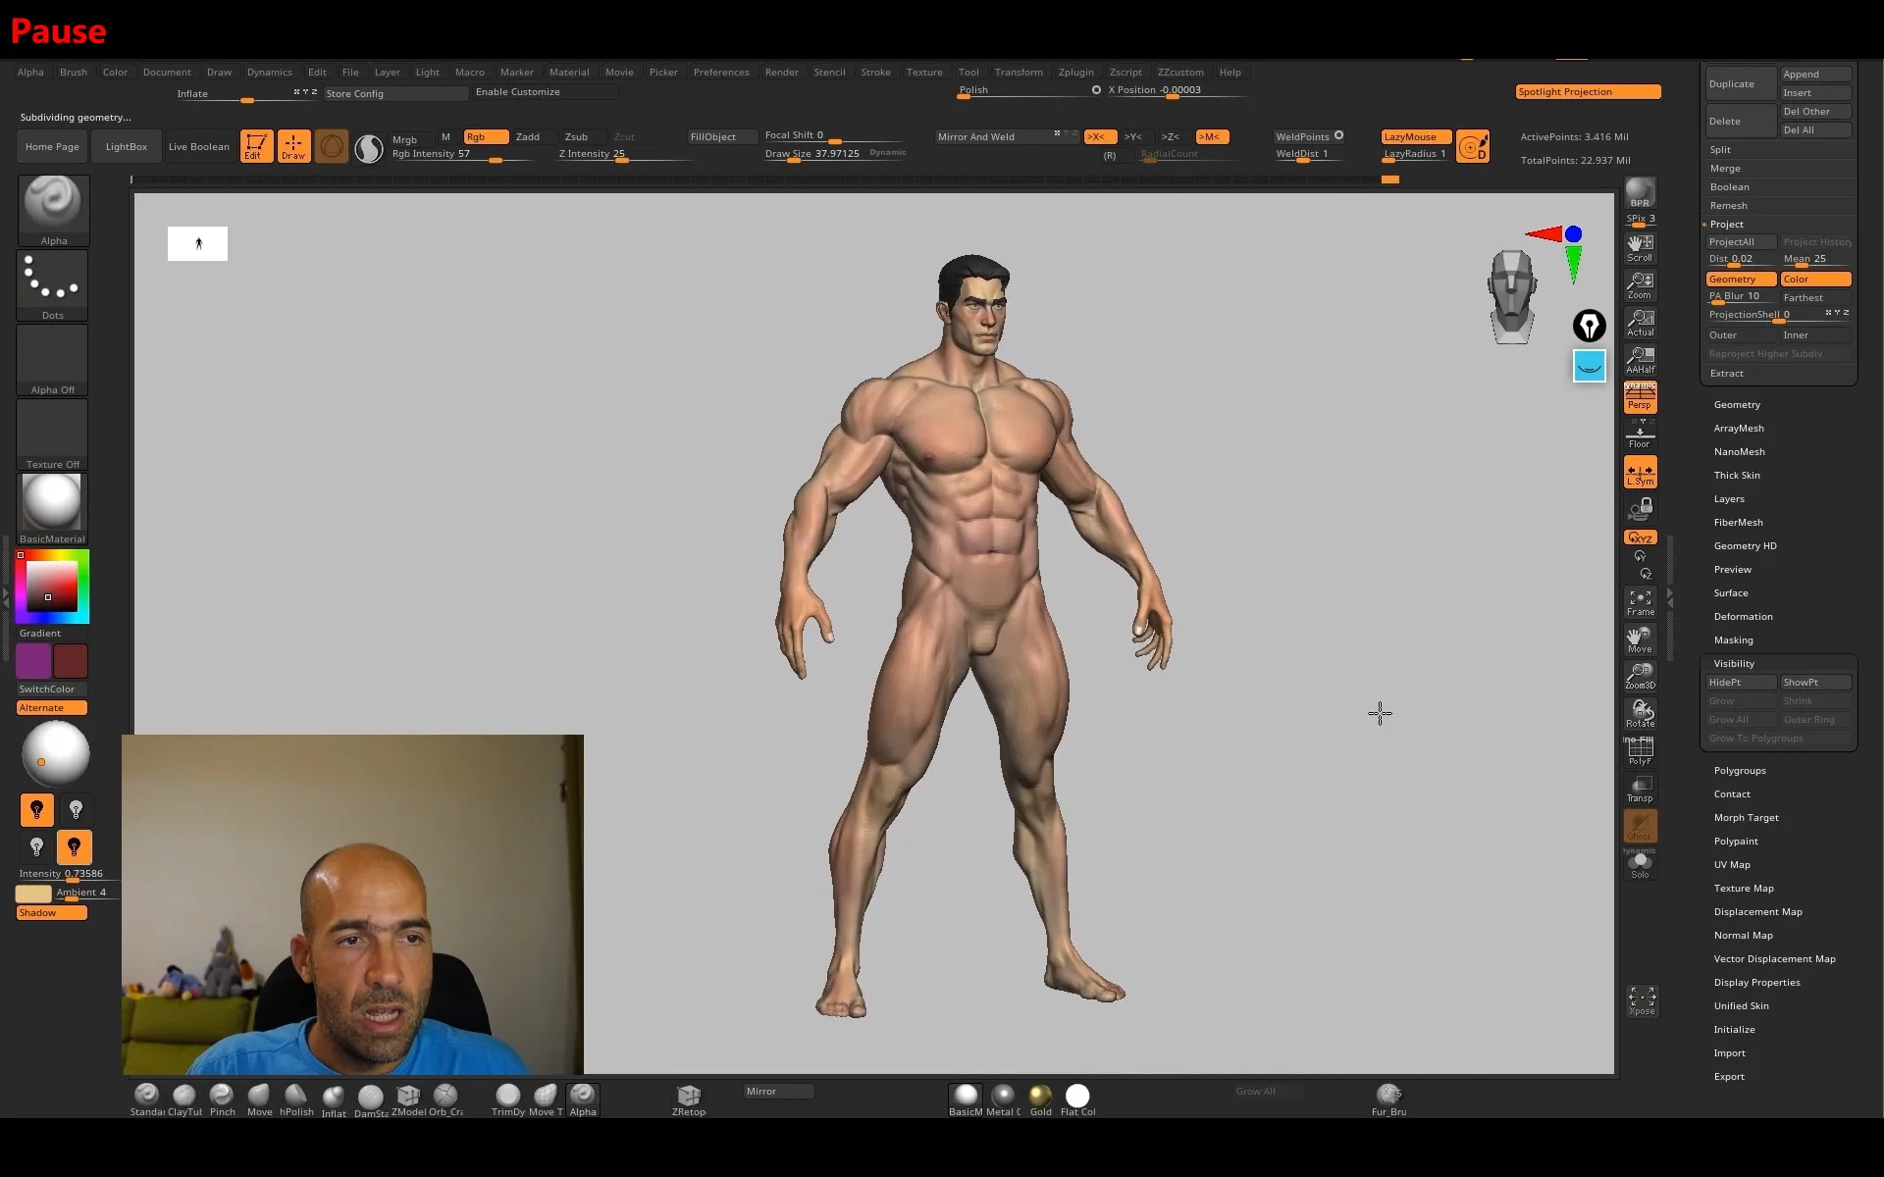Click the Xpose icon
Image resolution: width=1884 pixels, height=1177 pixels.
[1642, 1001]
